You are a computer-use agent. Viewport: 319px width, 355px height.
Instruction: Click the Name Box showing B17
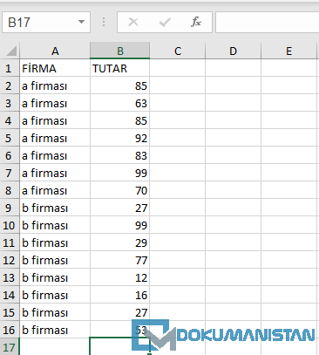point(46,22)
